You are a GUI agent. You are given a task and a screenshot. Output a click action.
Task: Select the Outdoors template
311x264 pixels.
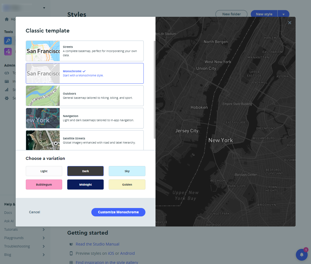tap(85, 96)
